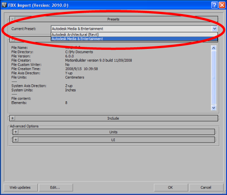
Task: Click the FBX Import title bar app icon
Action: tap(4, 5)
